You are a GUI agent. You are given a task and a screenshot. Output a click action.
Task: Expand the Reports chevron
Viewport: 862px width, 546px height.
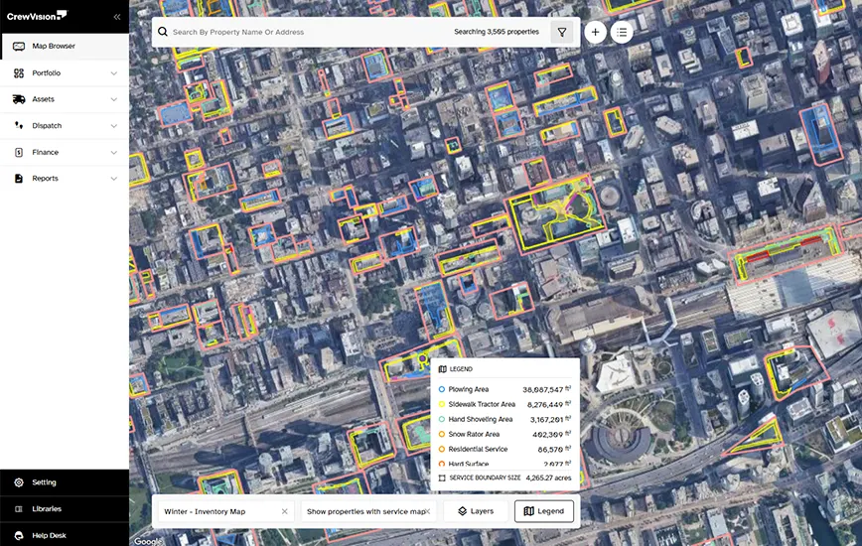click(114, 179)
